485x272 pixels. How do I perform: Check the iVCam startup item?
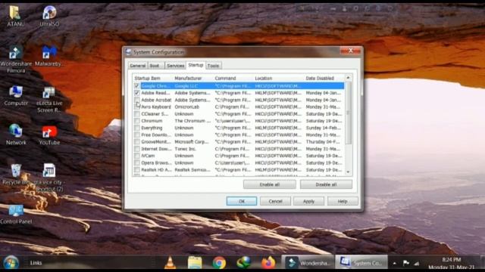[x=136, y=156]
